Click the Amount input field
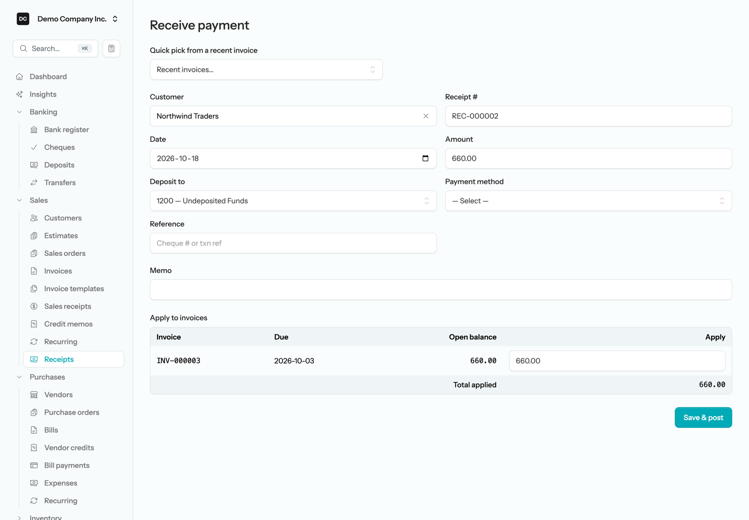Image resolution: width=749 pixels, height=520 pixels. click(589, 159)
